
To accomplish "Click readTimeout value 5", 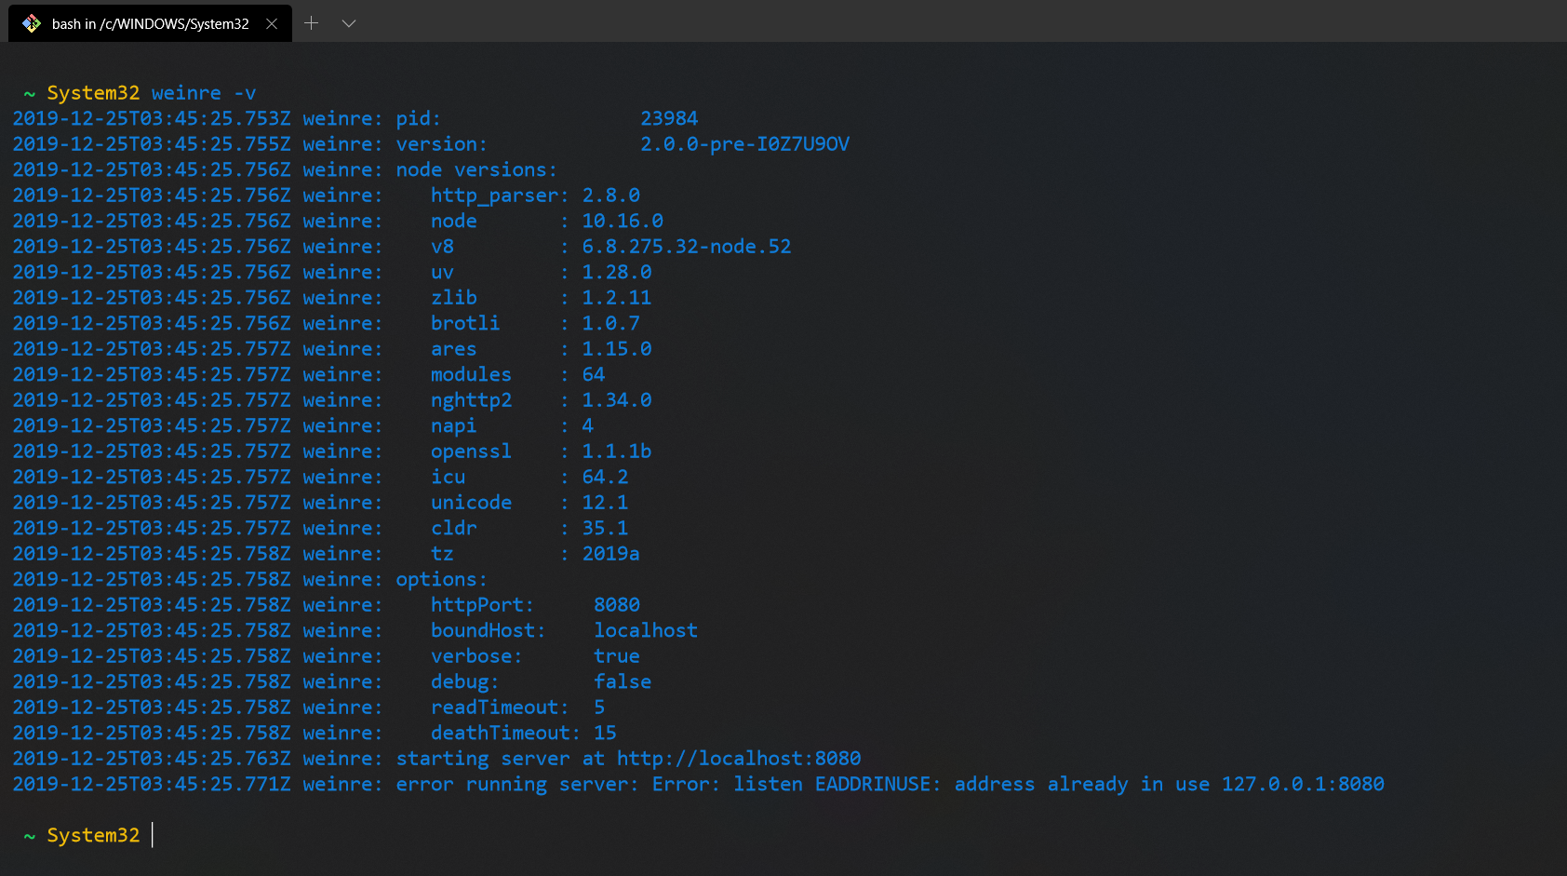I will click(x=599, y=708).
